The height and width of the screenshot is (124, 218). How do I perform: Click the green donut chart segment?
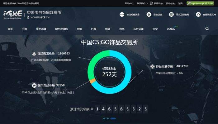93,62
